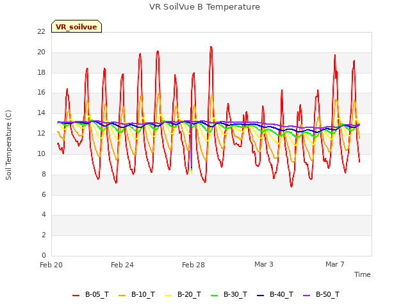The image size is (410, 307).
Task: Click the 12 y-axis tick label
Action: (x=41, y=134)
